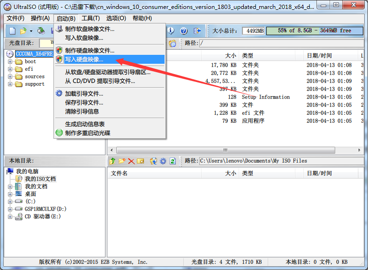Expand the sources folder node

point(10,77)
